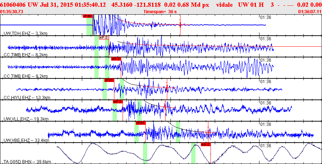The height and width of the screenshot is (164, 322).
Task: Select the CC.TIMB EHZ channel label
Action: coord(26,55)
